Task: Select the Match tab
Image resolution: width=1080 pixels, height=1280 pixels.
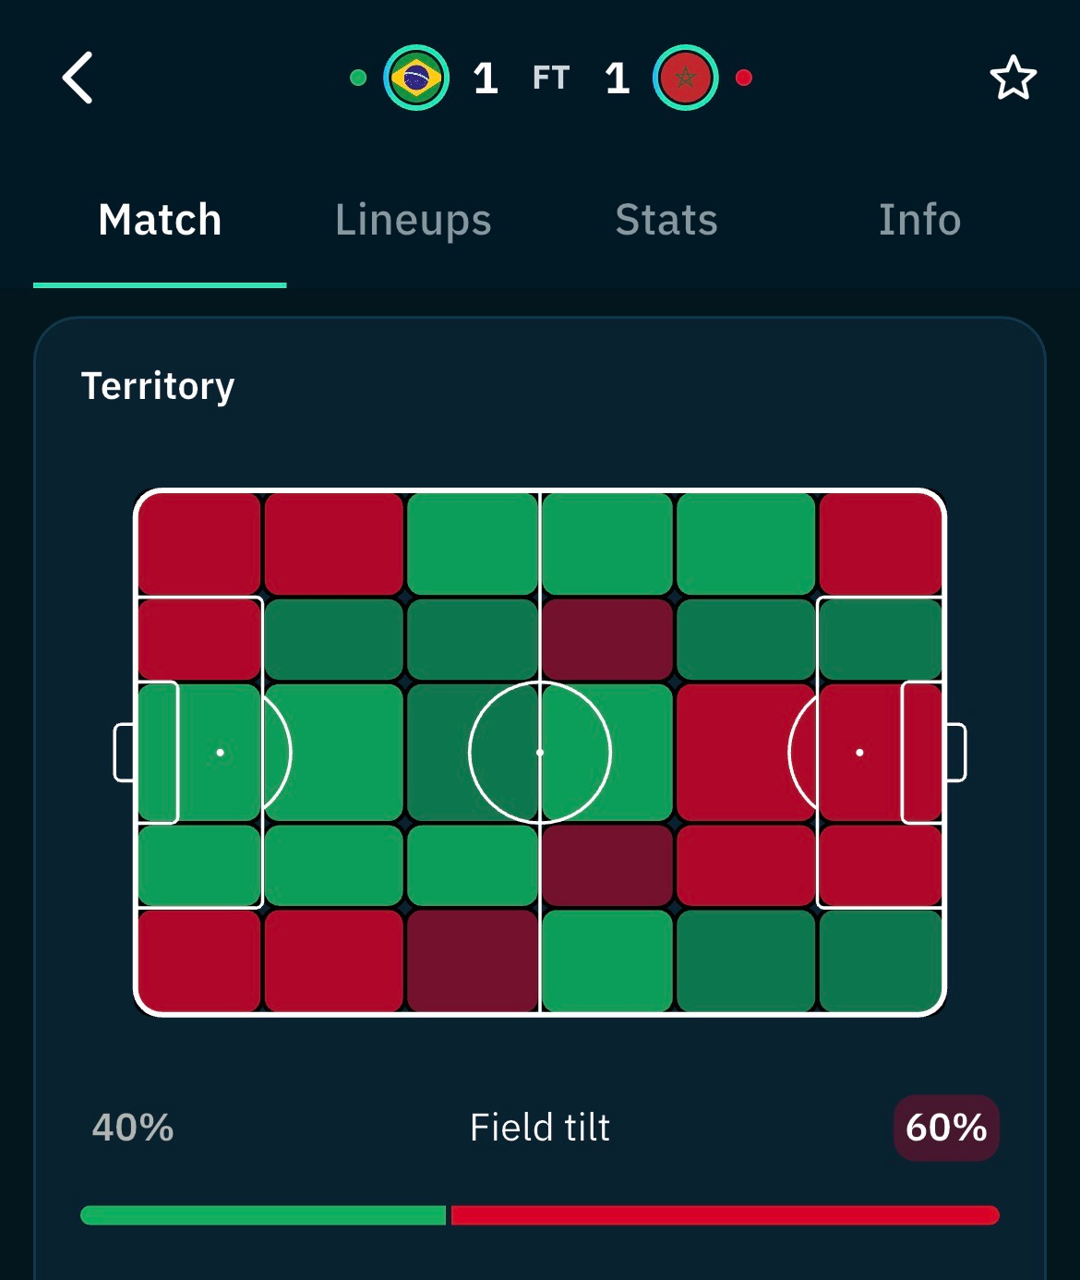Action: click(x=160, y=220)
